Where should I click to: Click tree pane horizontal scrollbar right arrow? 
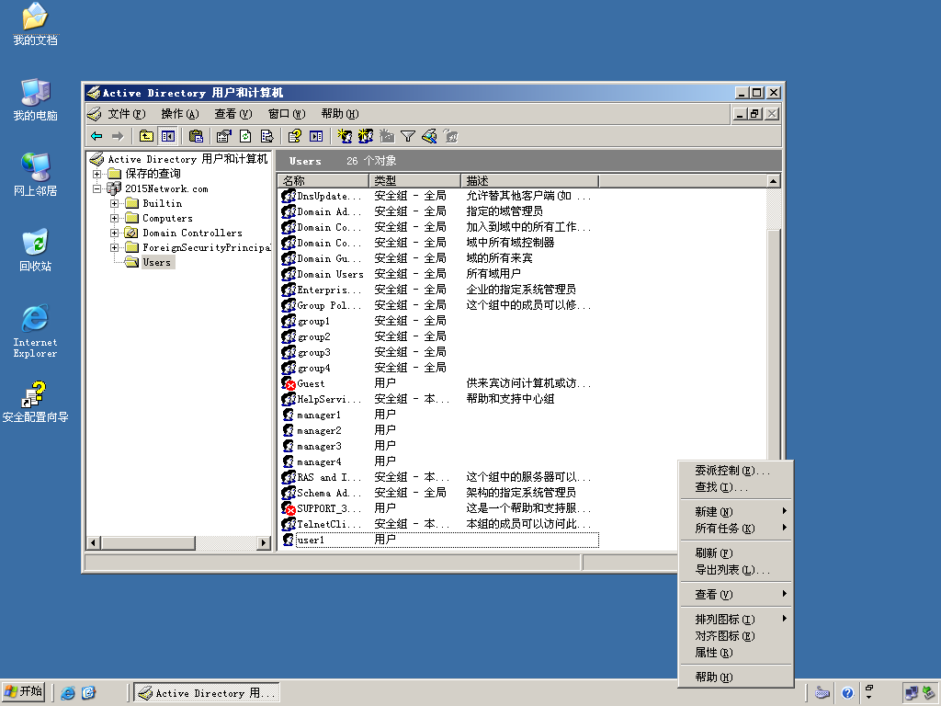pyautogui.click(x=263, y=542)
